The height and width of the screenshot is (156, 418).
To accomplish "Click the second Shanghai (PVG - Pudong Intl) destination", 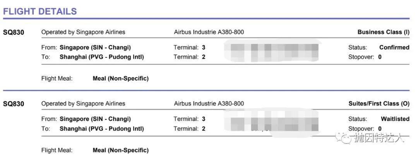I will pos(101,129).
